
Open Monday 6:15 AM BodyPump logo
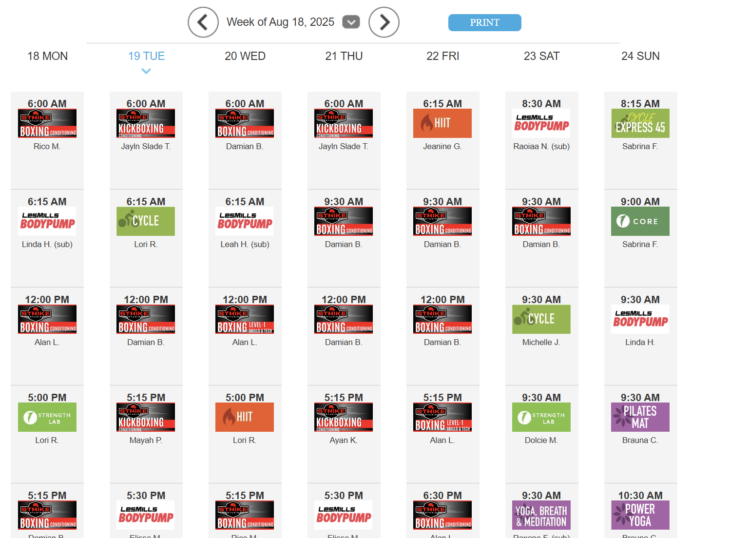[47, 221]
